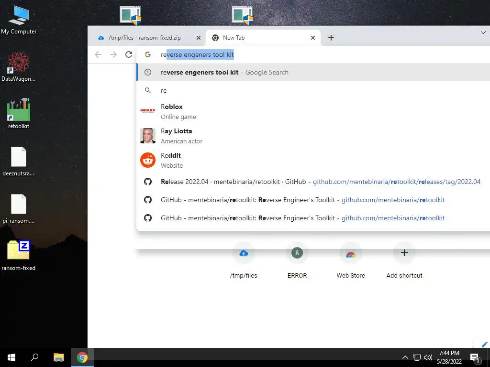The width and height of the screenshot is (490, 367).
Task: Switch to /tmp/files - ransom-fixed.zip tab
Action: point(145,38)
